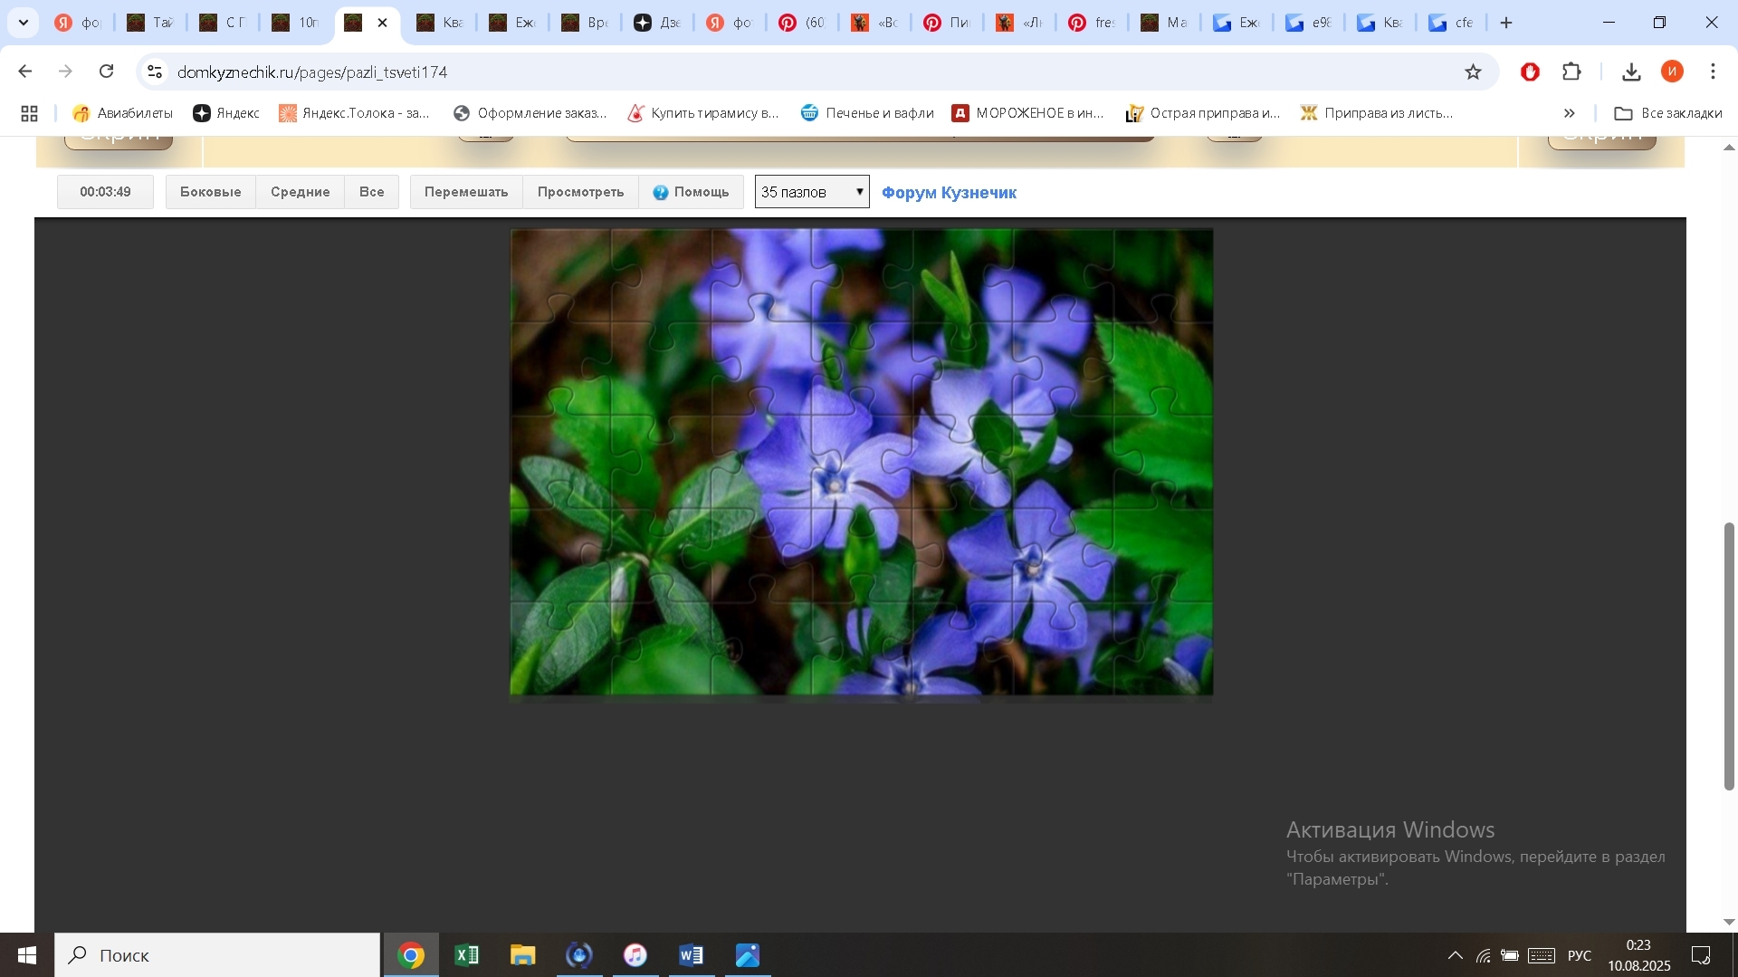
Task: Switch to the first Yandex tab
Action: tap(78, 23)
